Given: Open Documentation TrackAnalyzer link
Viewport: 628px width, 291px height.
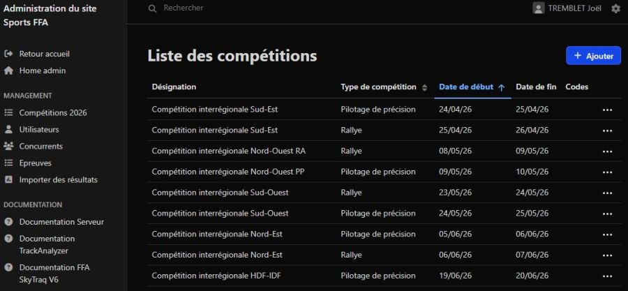Looking at the screenshot, I should (x=47, y=244).
